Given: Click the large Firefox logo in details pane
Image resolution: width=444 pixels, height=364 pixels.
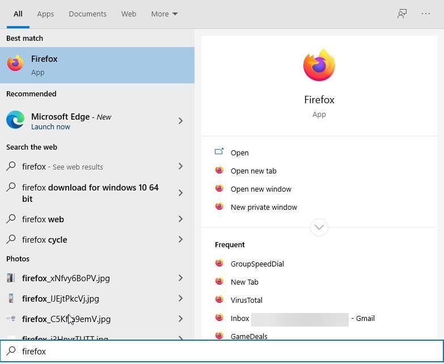Looking at the screenshot, I should (x=319, y=65).
